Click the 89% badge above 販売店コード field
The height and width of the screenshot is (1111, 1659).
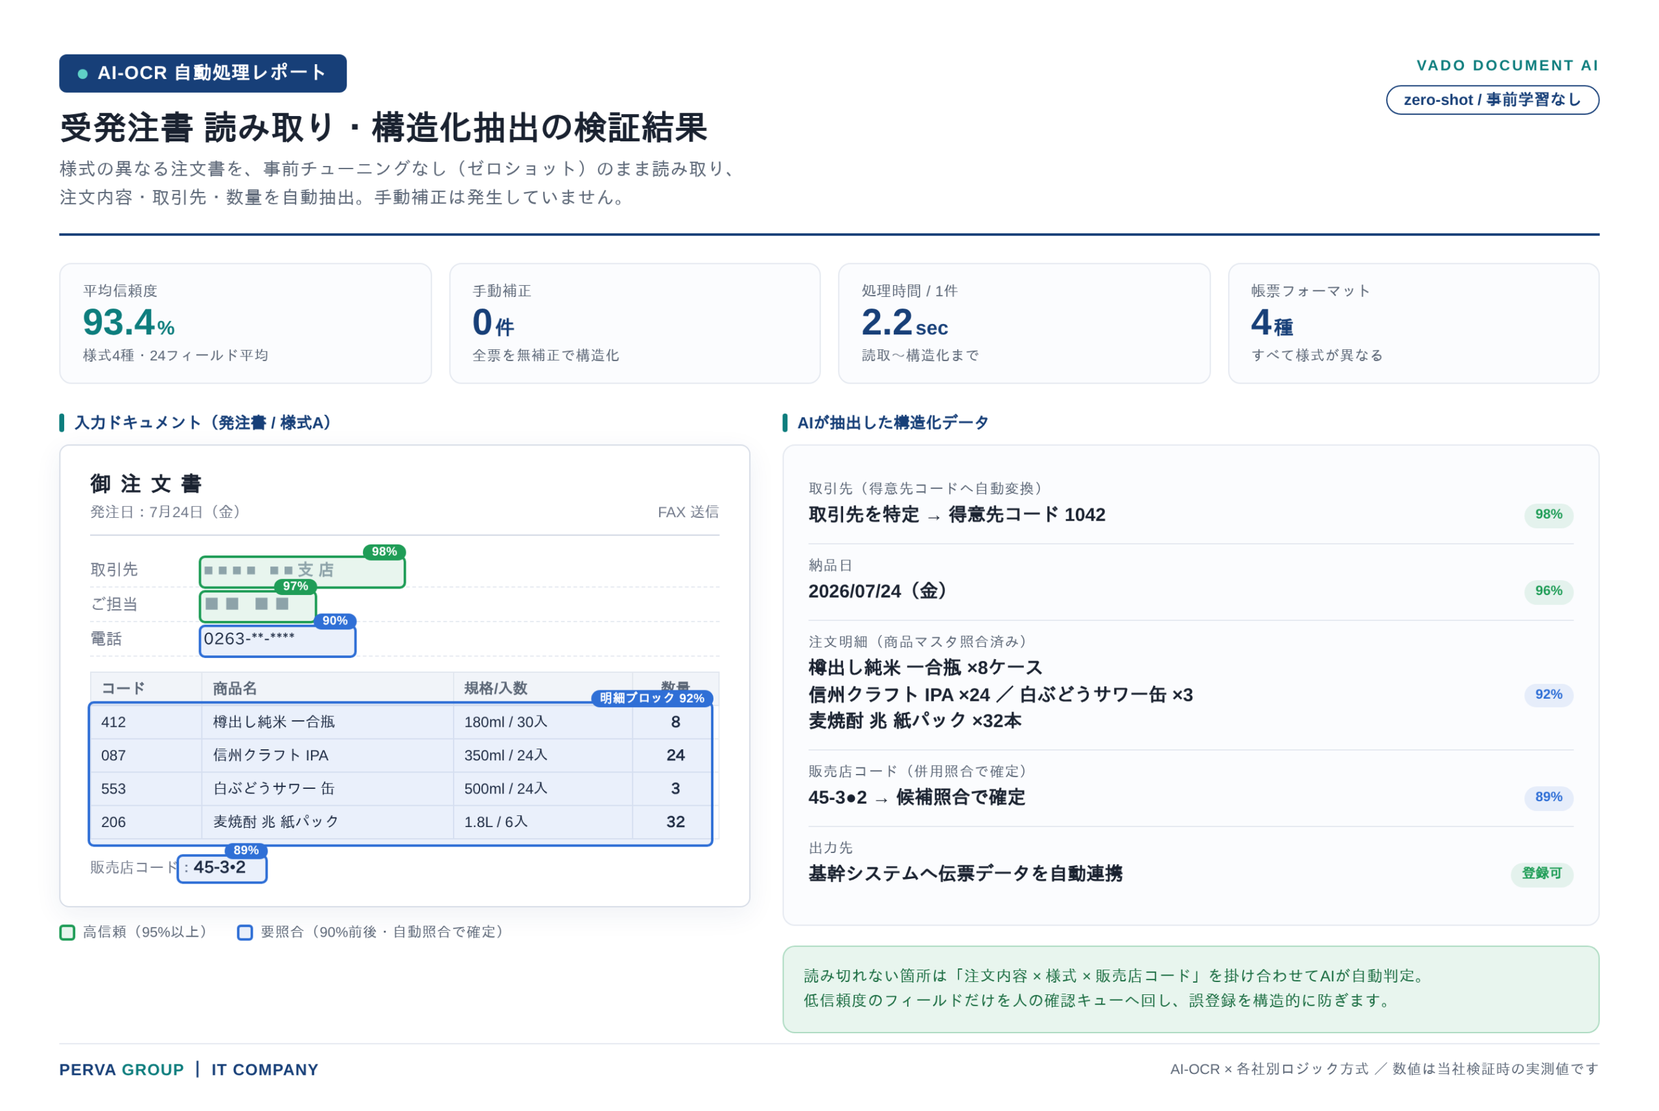246,850
